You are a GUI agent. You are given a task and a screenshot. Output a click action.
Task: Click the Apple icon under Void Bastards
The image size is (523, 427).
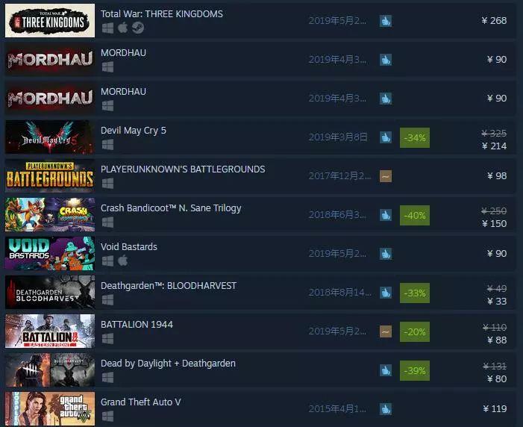(123, 261)
